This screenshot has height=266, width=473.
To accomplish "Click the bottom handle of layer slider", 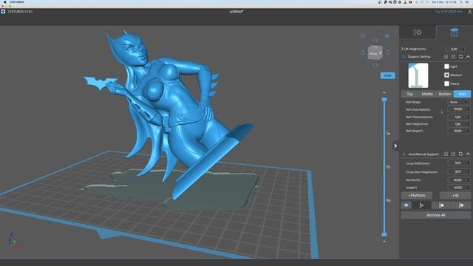I will click(384, 234).
